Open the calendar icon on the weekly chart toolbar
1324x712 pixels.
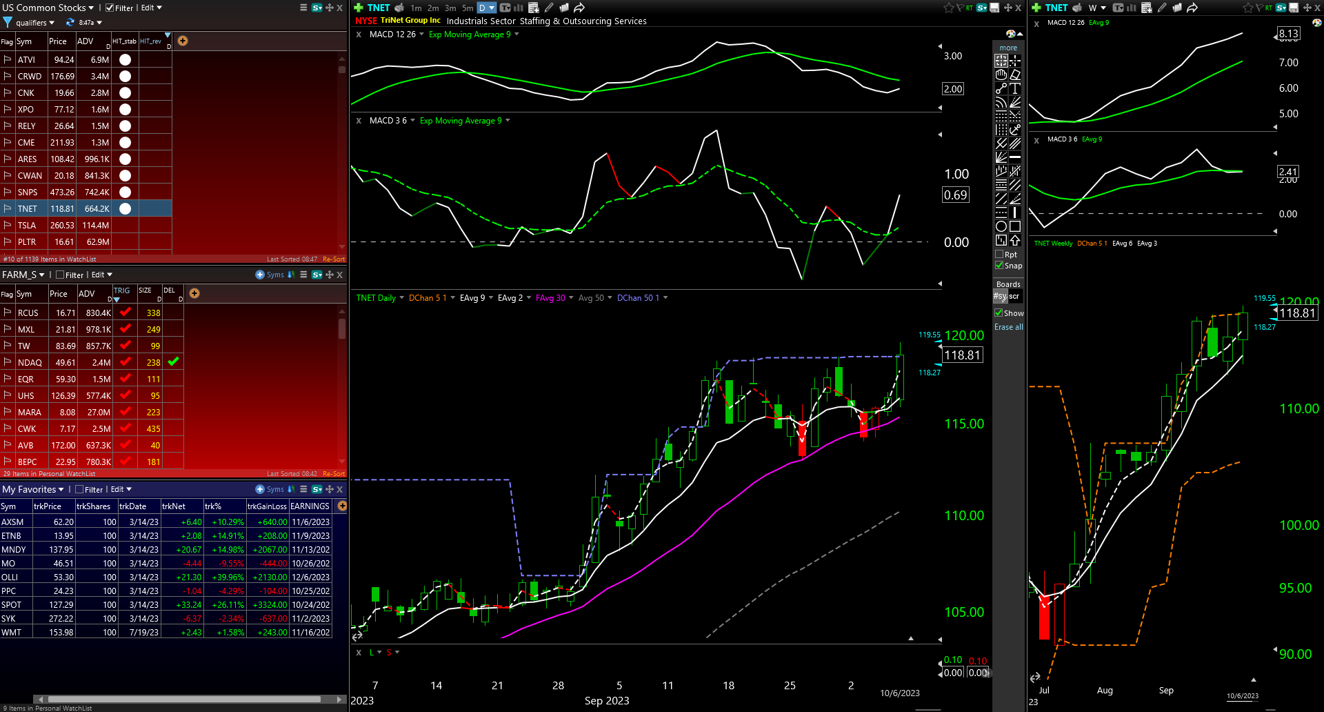tap(1147, 8)
